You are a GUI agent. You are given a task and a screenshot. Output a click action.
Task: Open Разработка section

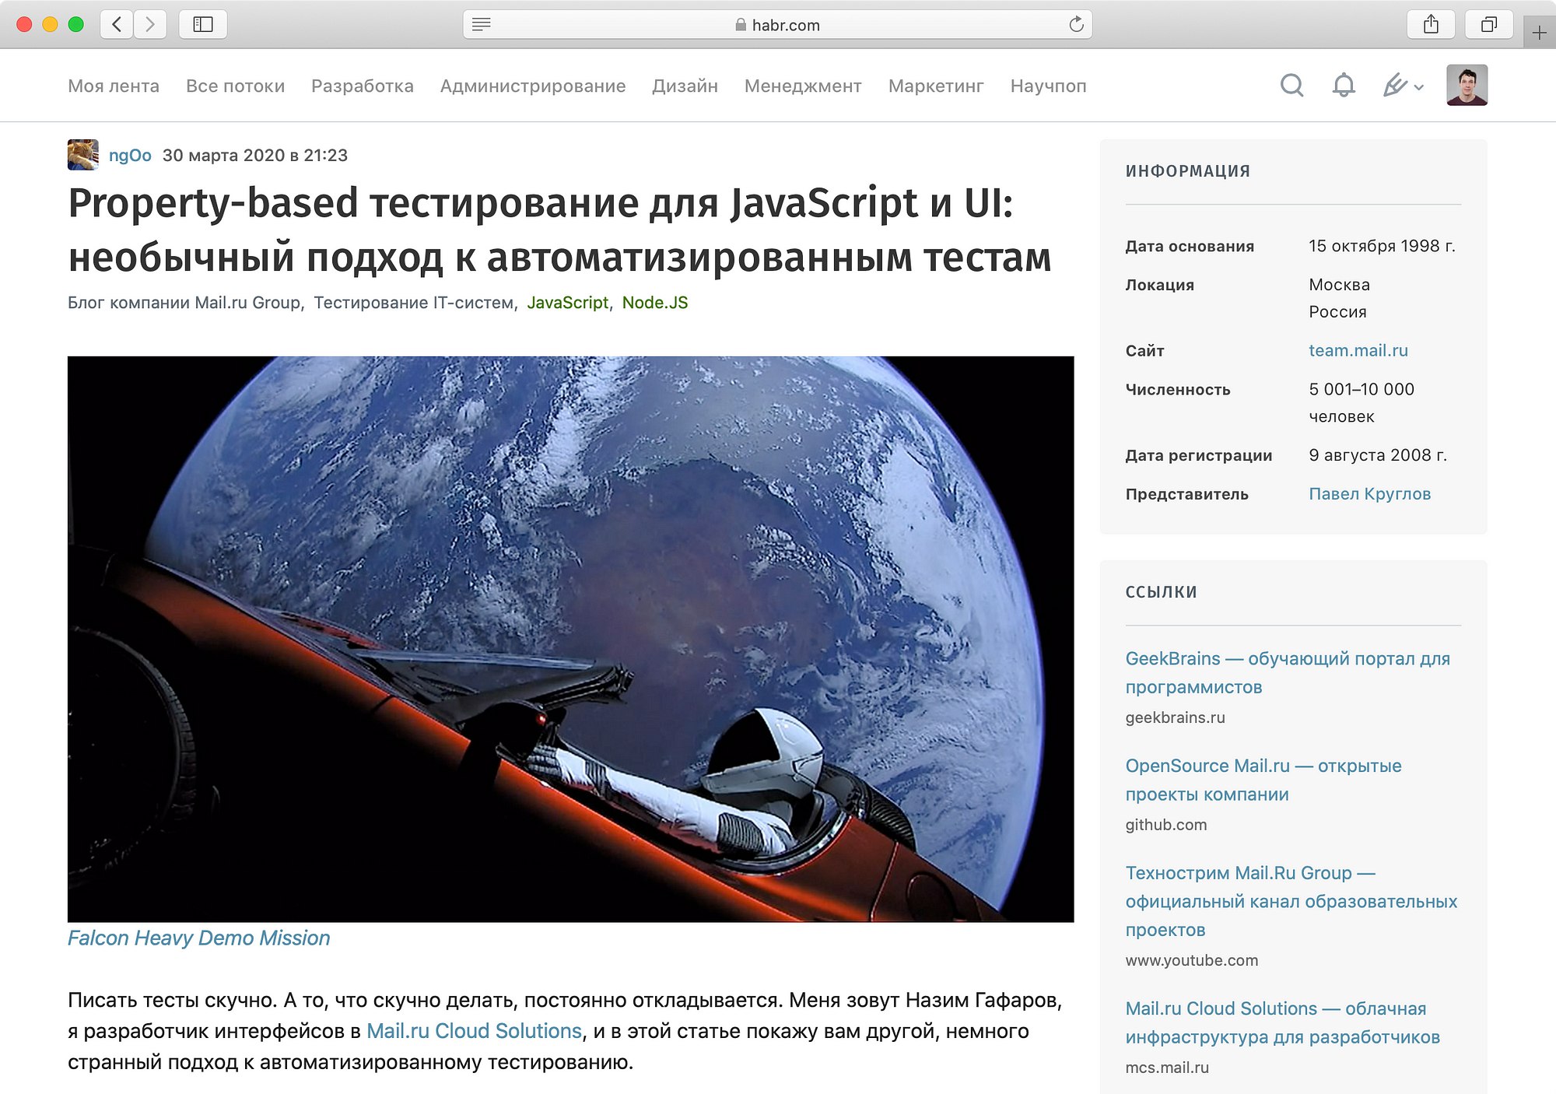[x=363, y=86]
